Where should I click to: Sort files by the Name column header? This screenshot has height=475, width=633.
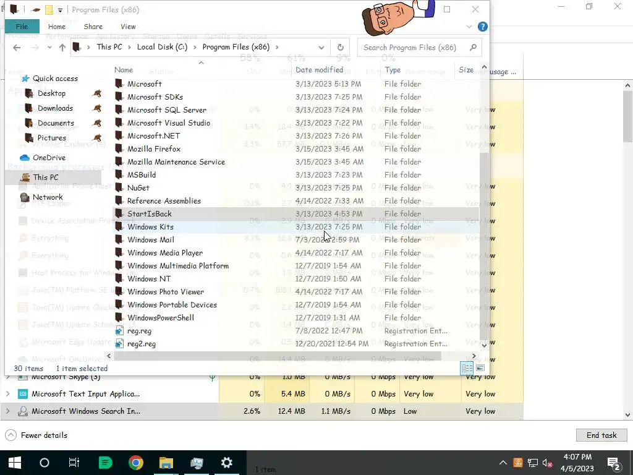[x=124, y=70]
